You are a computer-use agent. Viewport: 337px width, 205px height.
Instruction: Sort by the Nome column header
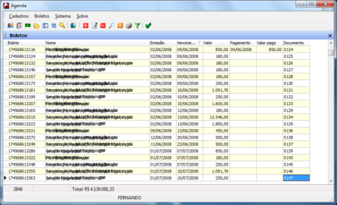tap(97, 43)
